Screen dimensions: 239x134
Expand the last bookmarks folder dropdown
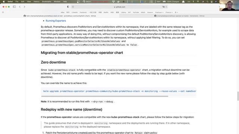176,12
